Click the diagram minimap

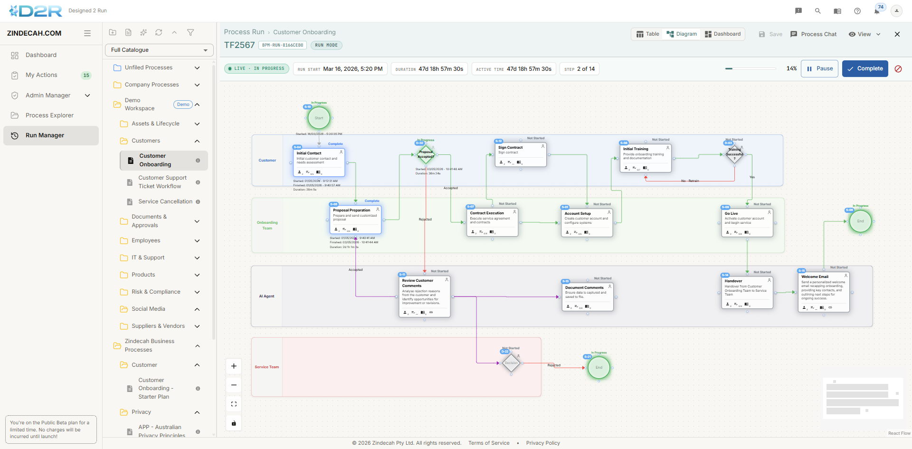point(863,398)
